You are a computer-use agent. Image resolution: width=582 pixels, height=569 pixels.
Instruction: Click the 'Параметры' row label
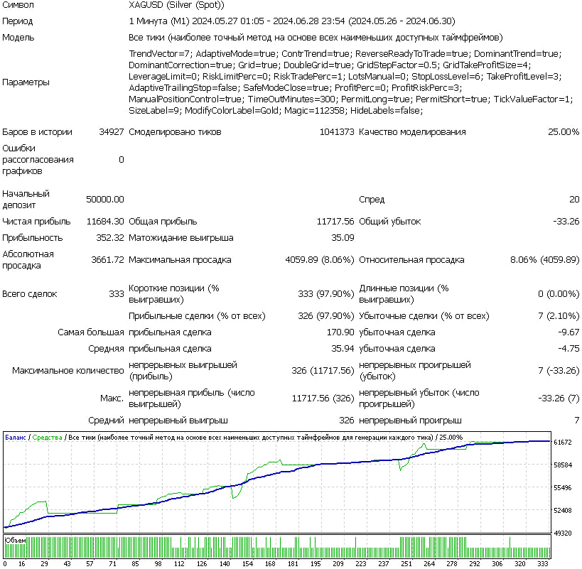tap(26, 82)
